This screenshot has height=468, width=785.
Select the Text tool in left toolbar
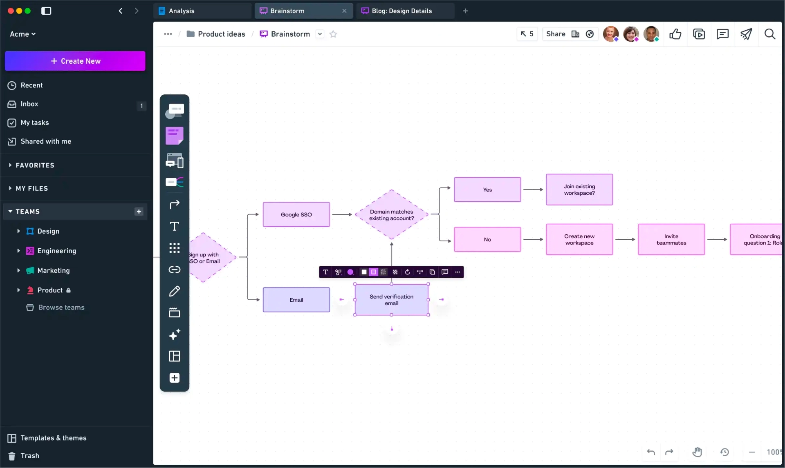point(175,226)
